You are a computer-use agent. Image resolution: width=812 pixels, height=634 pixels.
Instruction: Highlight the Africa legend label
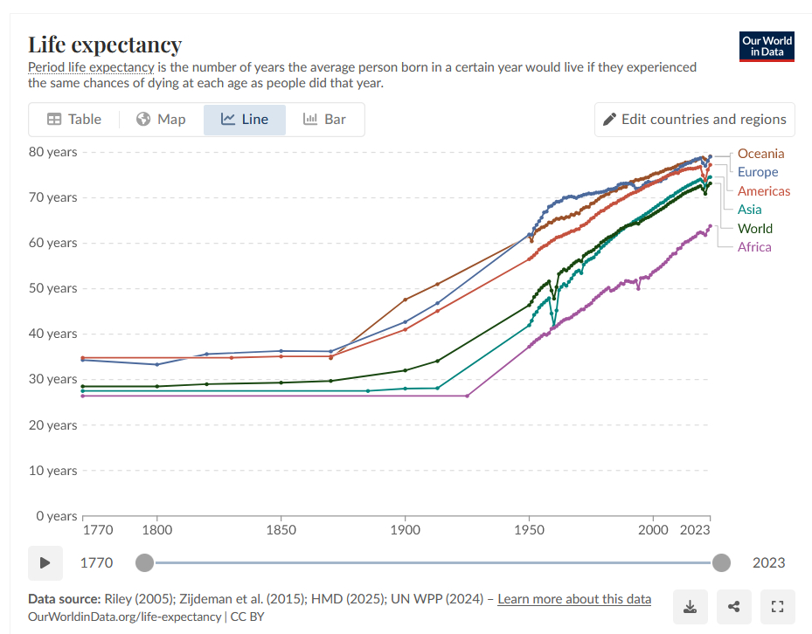[754, 247]
